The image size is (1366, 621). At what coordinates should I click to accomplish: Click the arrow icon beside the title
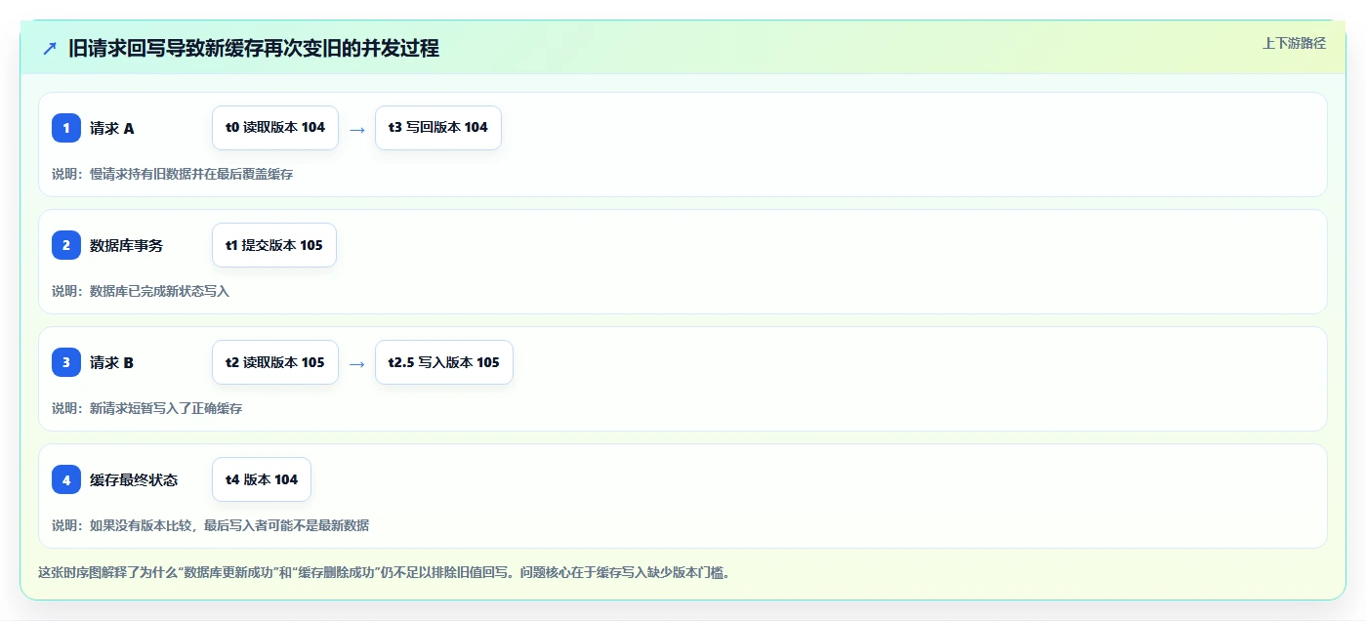point(50,48)
